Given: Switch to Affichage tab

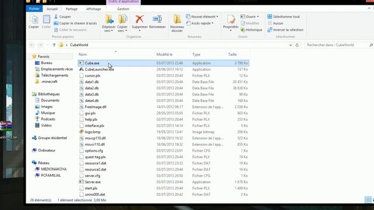Looking at the screenshot, I should (93, 9).
